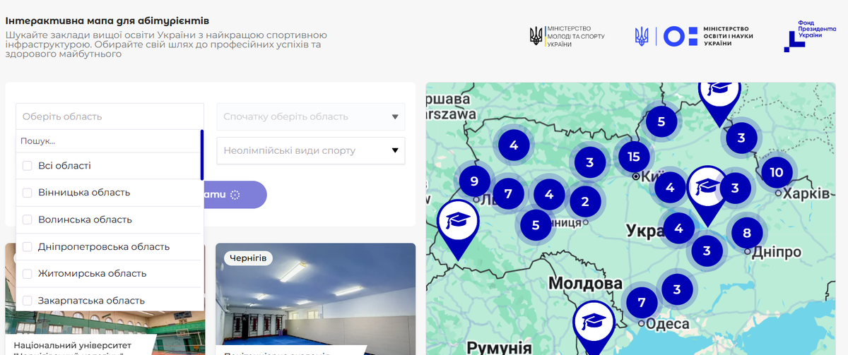Click the Одеса label on the map
The image size is (848, 355).
pos(667,324)
